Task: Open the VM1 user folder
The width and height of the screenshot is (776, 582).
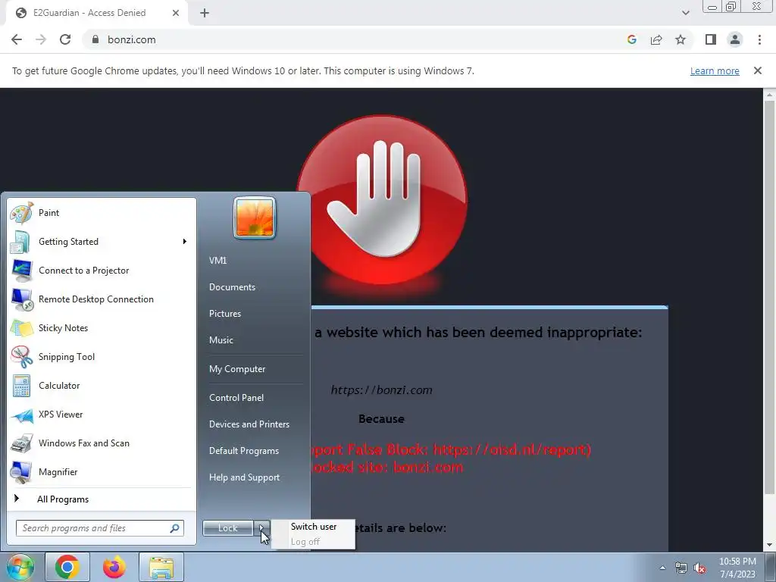Action: pyautogui.click(x=217, y=261)
